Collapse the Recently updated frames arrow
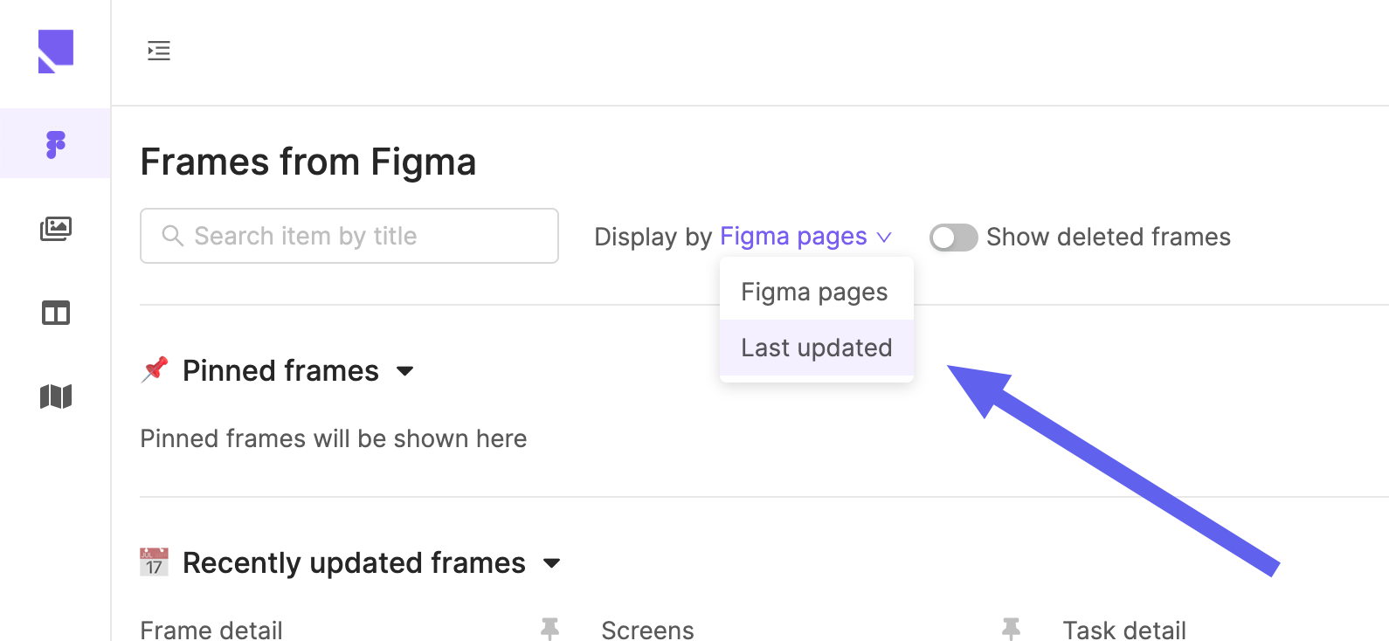 tap(551, 563)
